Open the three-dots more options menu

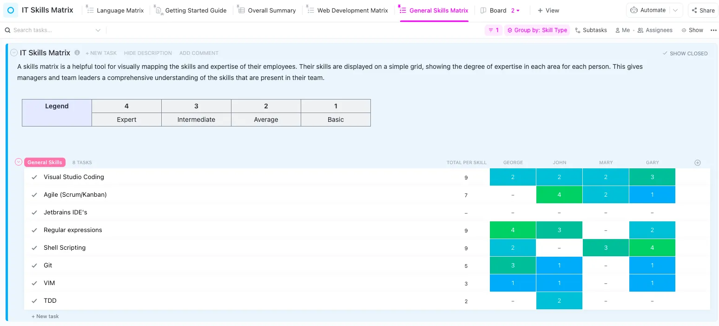pos(713,30)
